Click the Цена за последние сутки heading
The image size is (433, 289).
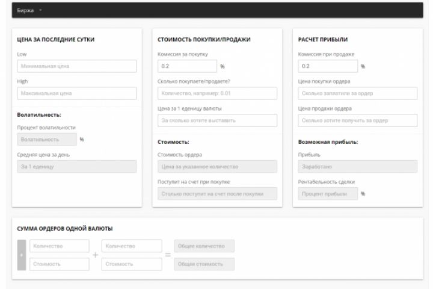56,40
